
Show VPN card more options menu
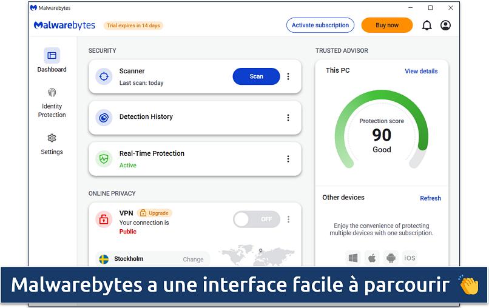click(288, 219)
